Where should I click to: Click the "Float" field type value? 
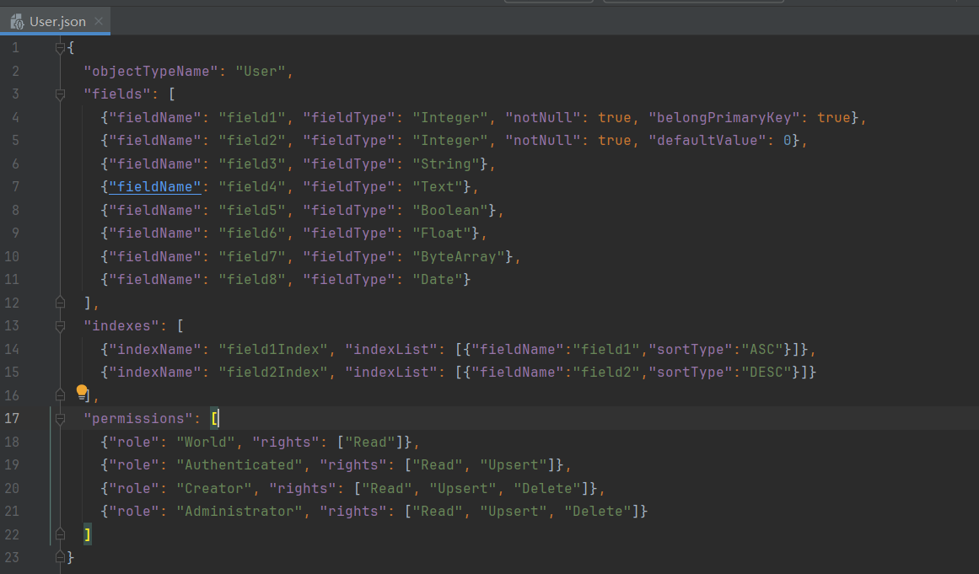point(442,233)
